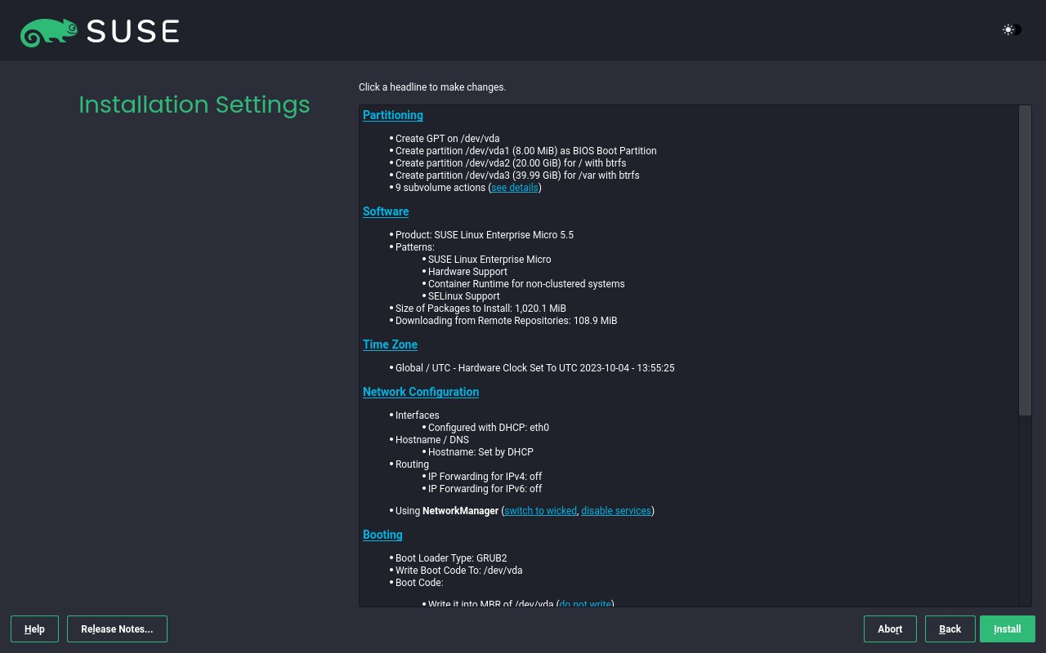Click the switch to wicked link
Viewport: 1046px width, 653px height.
(540, 511)
